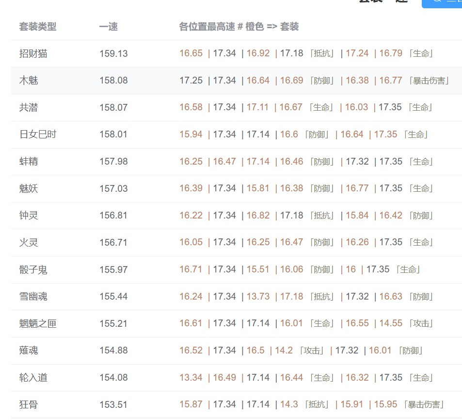Select the 日女巳时 row label
462x420 pixels.
tap(38, 134)
